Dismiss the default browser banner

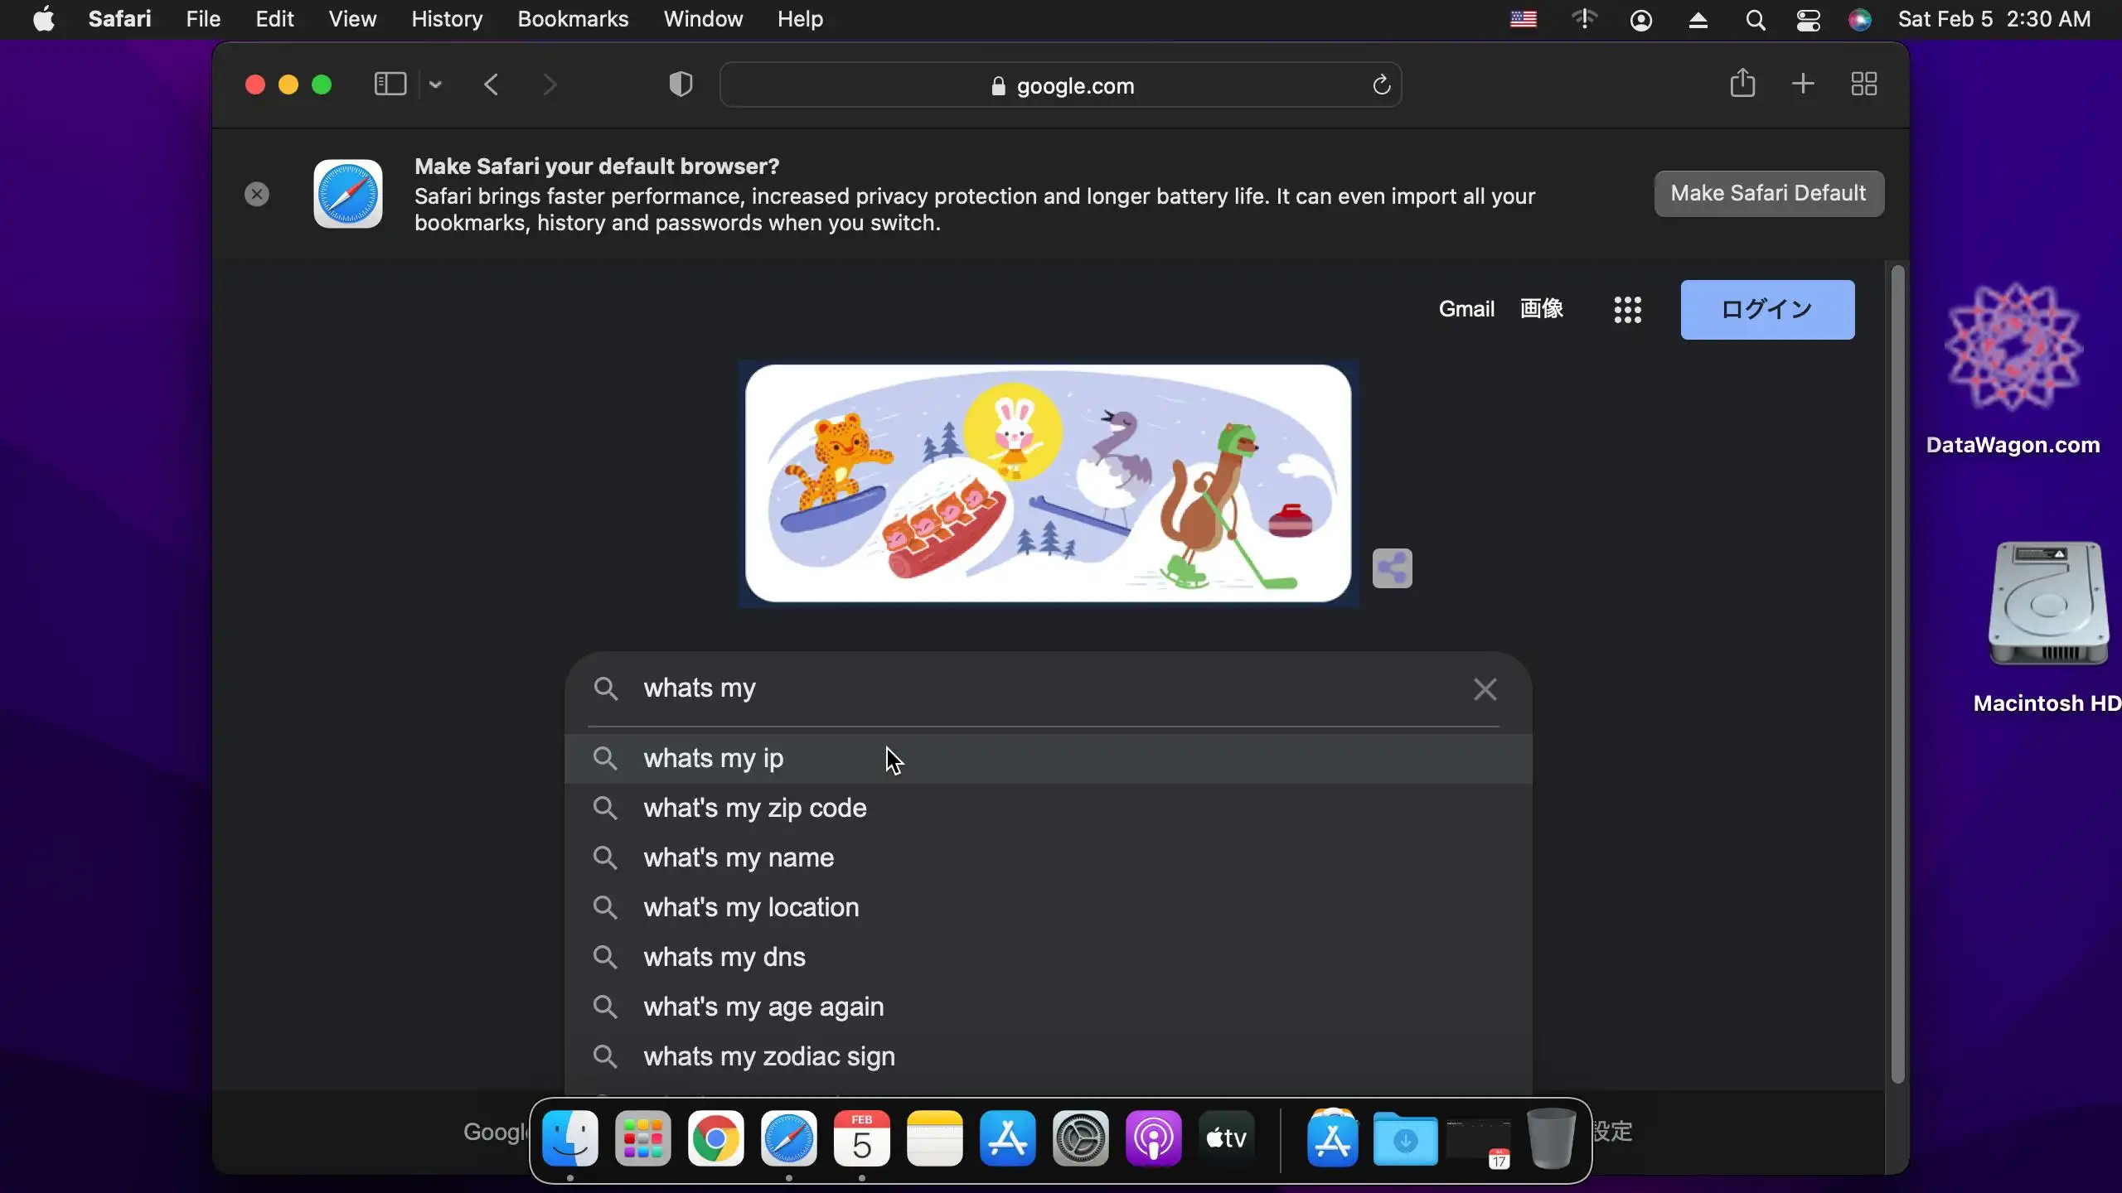click(257, 194)
